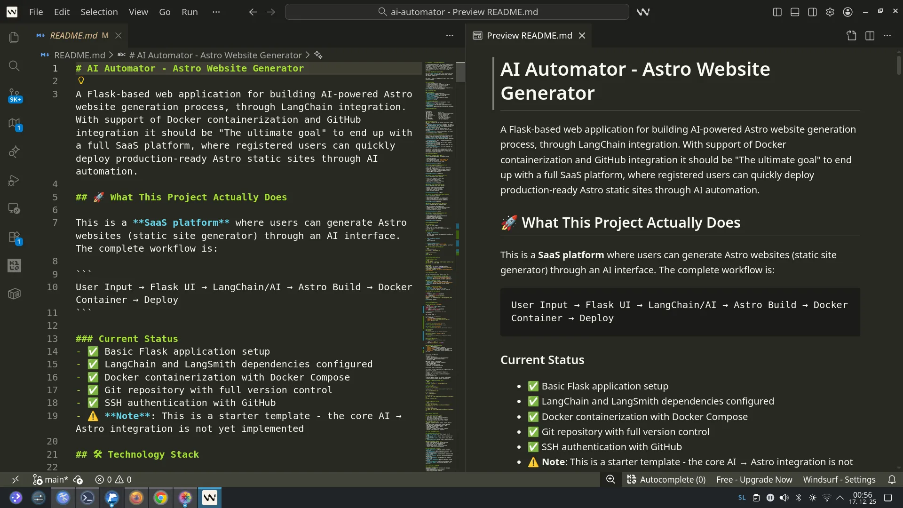
Task: Click the editor minimap scroll slider
Action: pos(460,72)
